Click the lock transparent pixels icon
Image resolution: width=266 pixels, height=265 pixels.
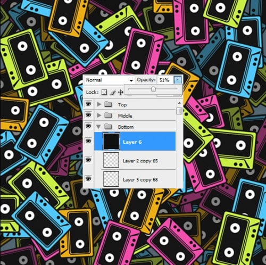click(104, 92)
